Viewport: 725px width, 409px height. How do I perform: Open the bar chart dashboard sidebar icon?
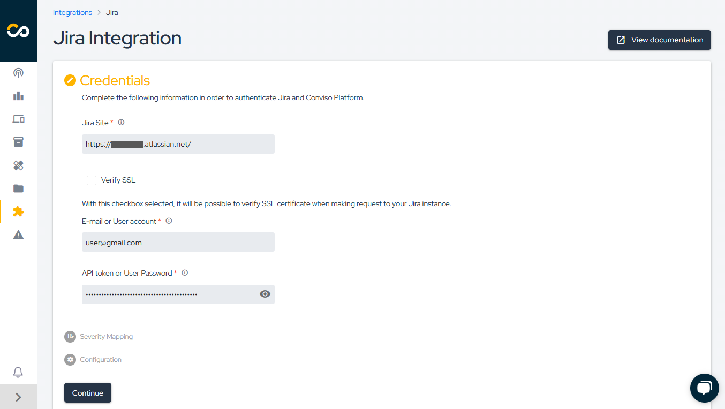(x=18, y=96)
